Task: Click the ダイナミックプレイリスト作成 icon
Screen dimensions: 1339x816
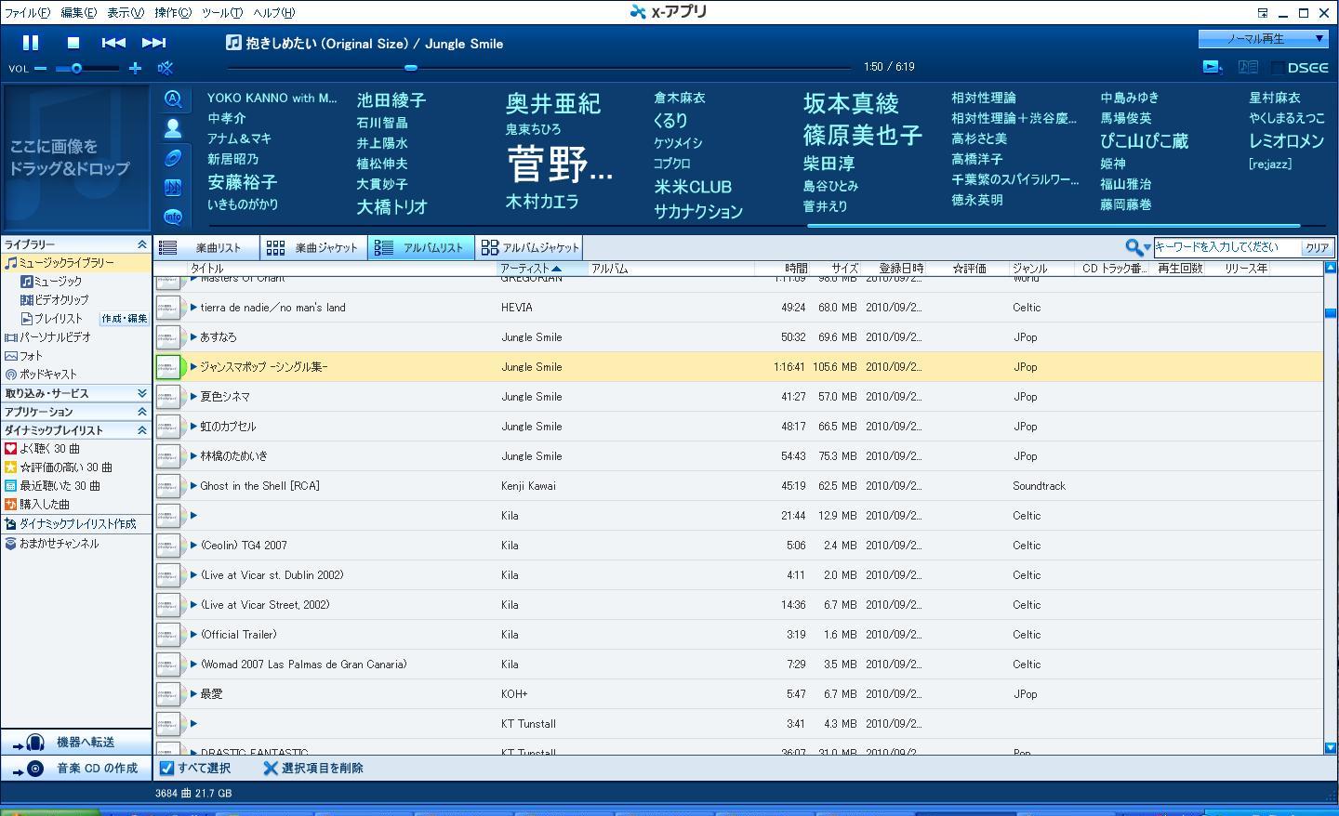Action: tap(11, 524)
